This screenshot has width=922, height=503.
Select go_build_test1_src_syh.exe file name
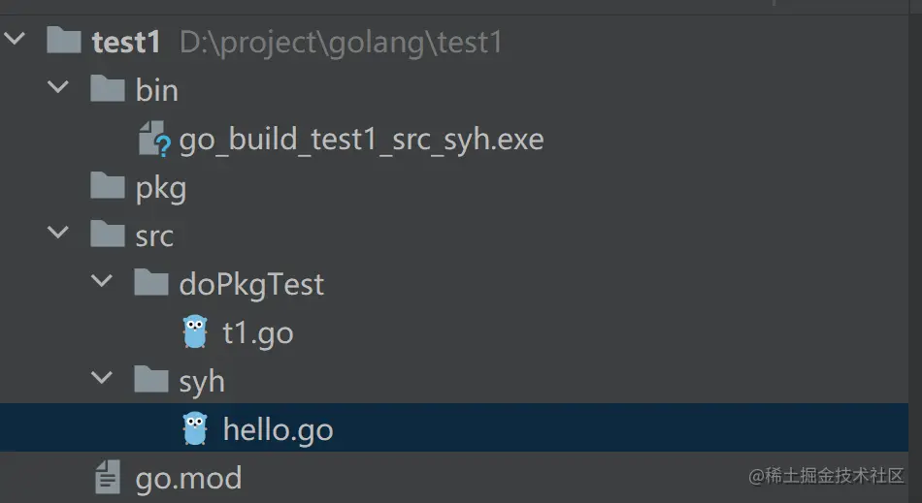coord(362,141)
